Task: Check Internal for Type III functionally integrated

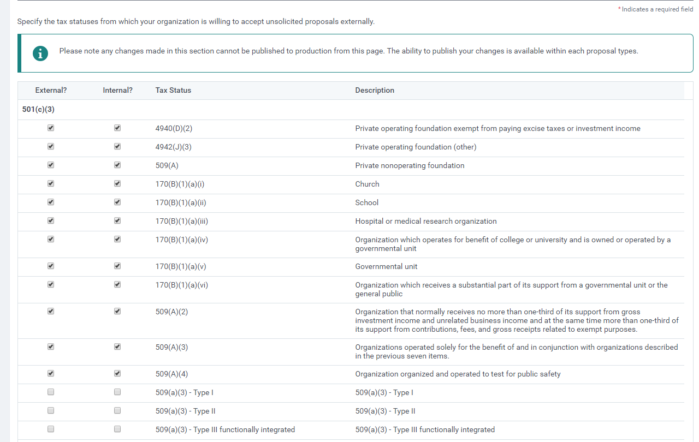Action: [x=117, y=429]
